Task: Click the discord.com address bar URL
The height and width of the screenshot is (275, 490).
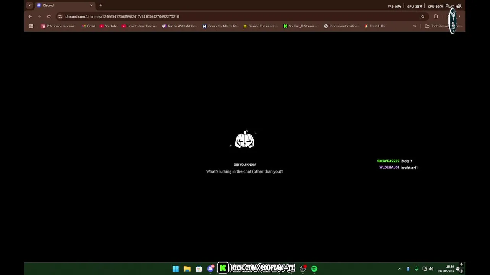Action: (122, 16)
